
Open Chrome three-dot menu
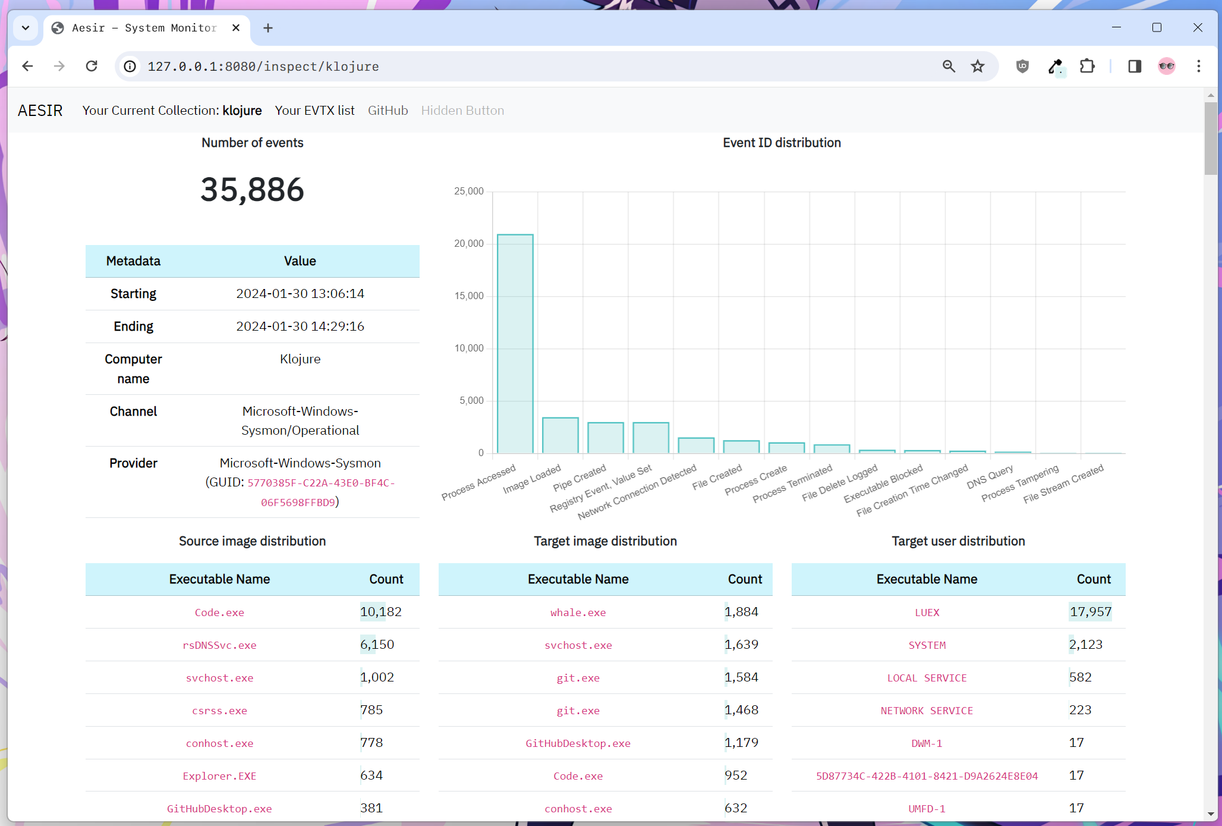pyautogui.click(x=1199, y=66)
